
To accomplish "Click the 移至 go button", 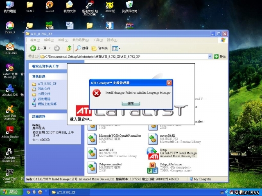I will coord(220,56).
